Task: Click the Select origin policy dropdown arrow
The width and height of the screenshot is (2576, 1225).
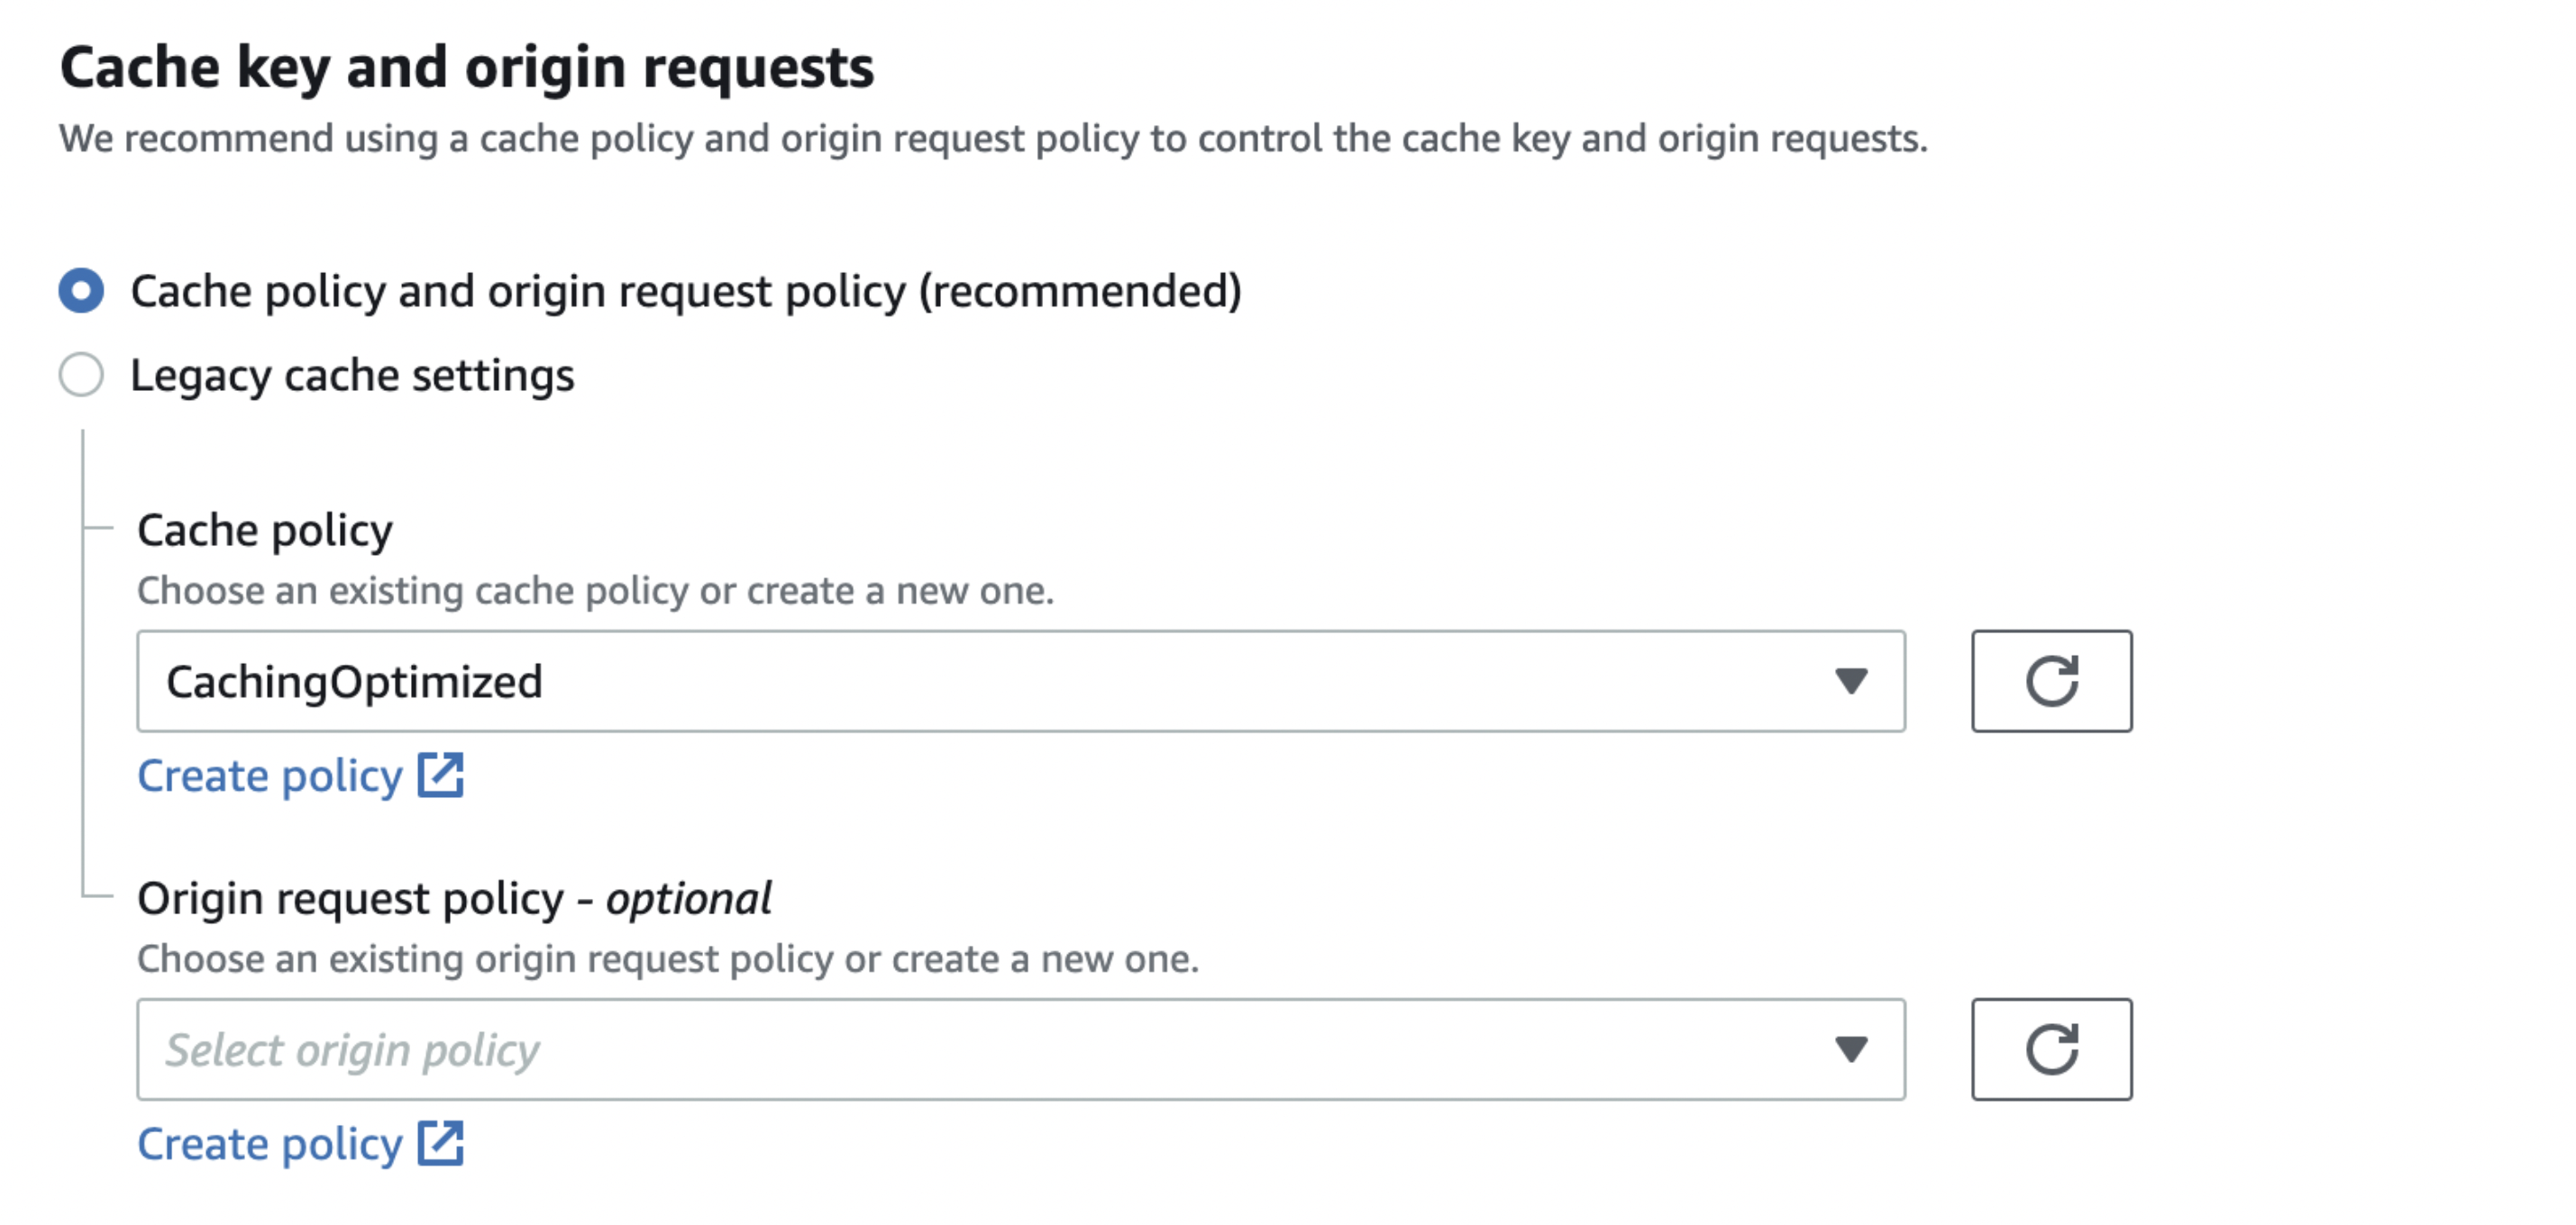Action: click(x=1850, y=1048)
